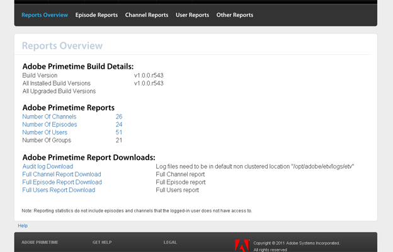Start Full Channel Report Download
Image resolution: width=393 pixels, height=252 pixels.
[x=62, y=175]
